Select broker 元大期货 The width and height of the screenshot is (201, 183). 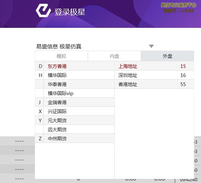click(79, 120)
